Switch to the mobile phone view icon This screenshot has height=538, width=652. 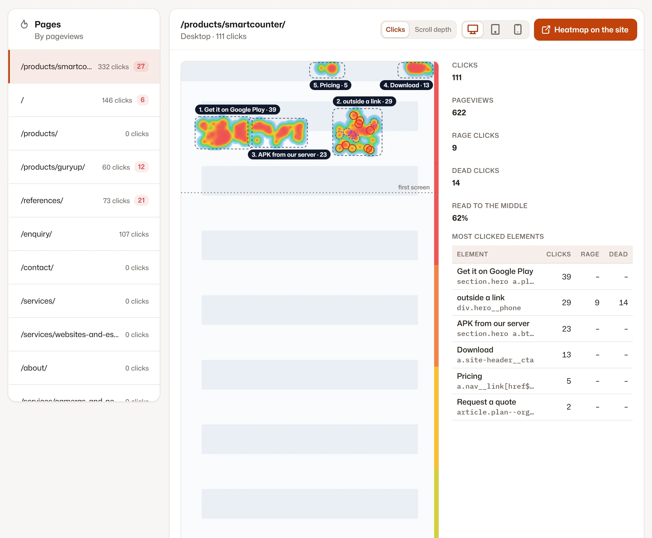coord(518,30)
